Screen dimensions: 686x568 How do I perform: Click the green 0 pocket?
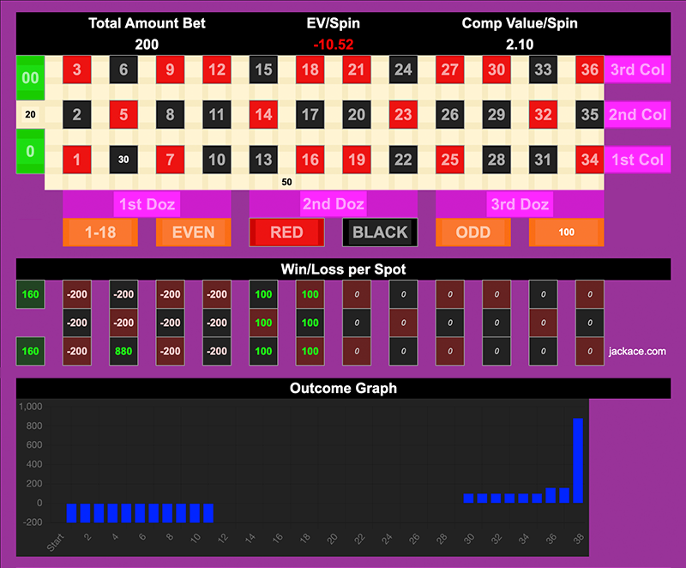coord(30,152)
